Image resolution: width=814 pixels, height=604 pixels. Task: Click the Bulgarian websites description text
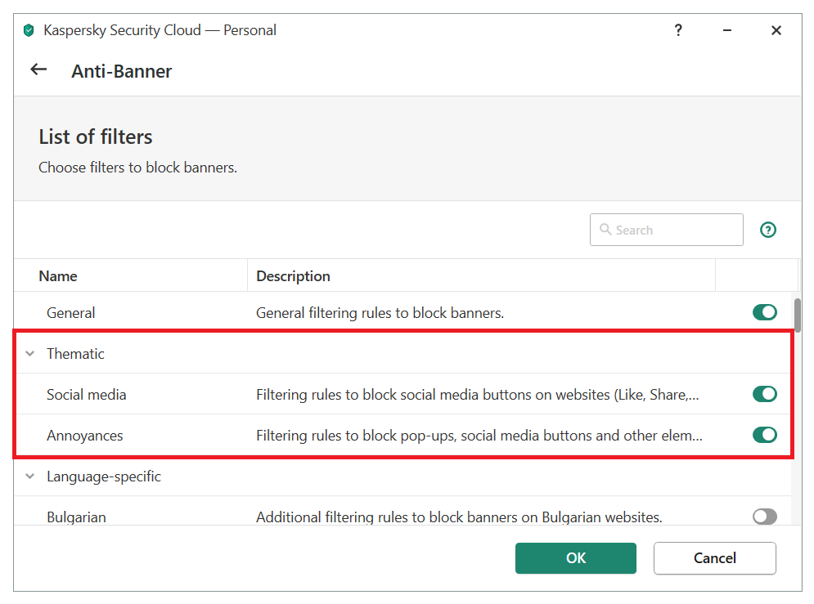pyautogui.click(x=459, y=517)
